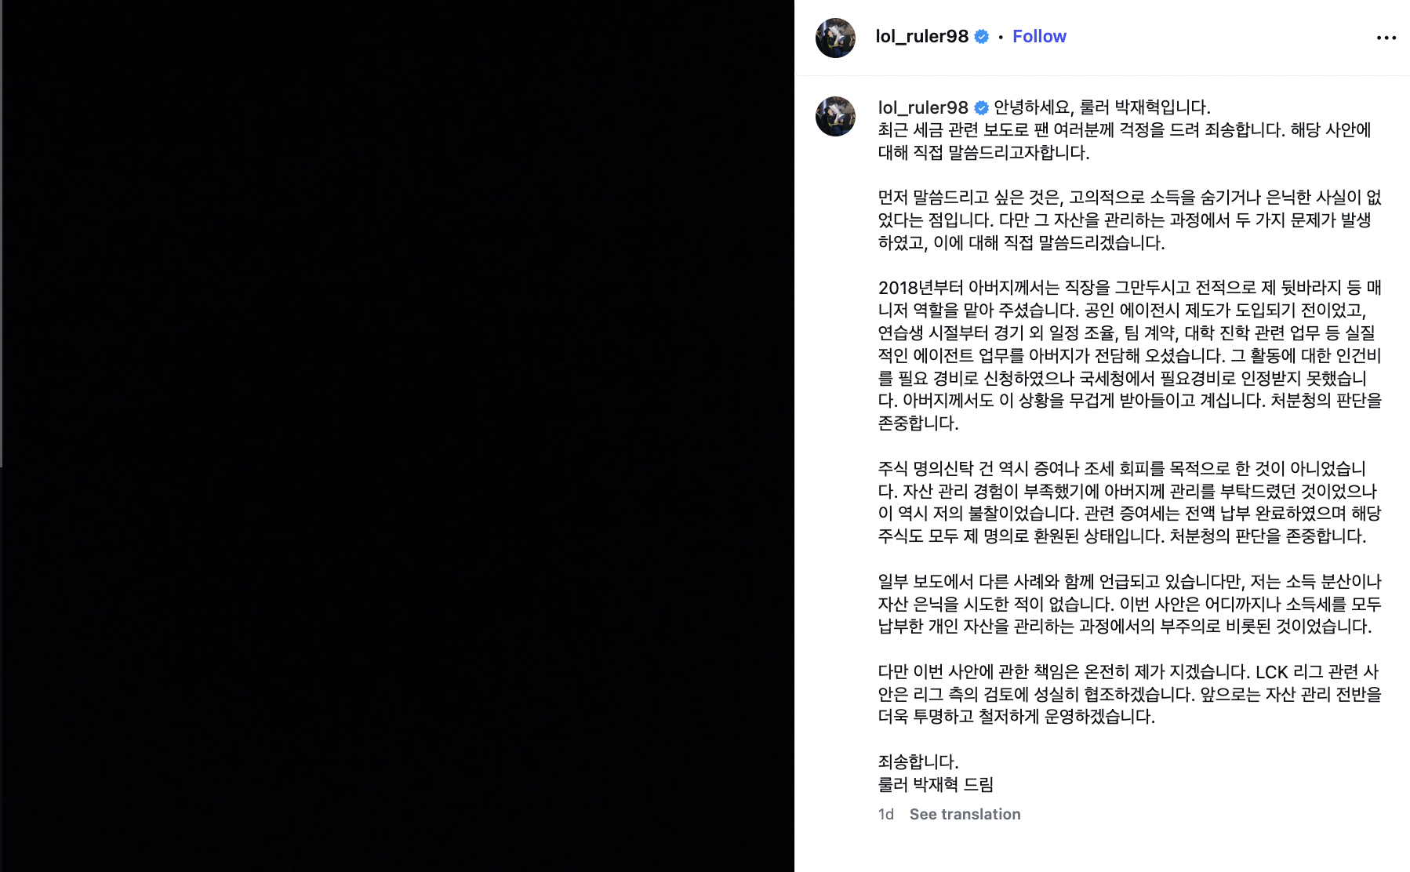The height and width of the screenshot is (872, 1410).
Task: Open the three-dot more options menu
Action: pos(1386,38)
